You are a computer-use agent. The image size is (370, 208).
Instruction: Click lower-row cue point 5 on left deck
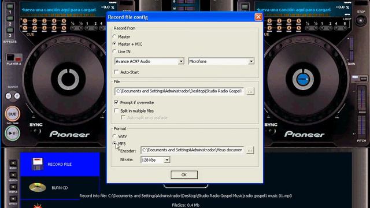point(64,28)
